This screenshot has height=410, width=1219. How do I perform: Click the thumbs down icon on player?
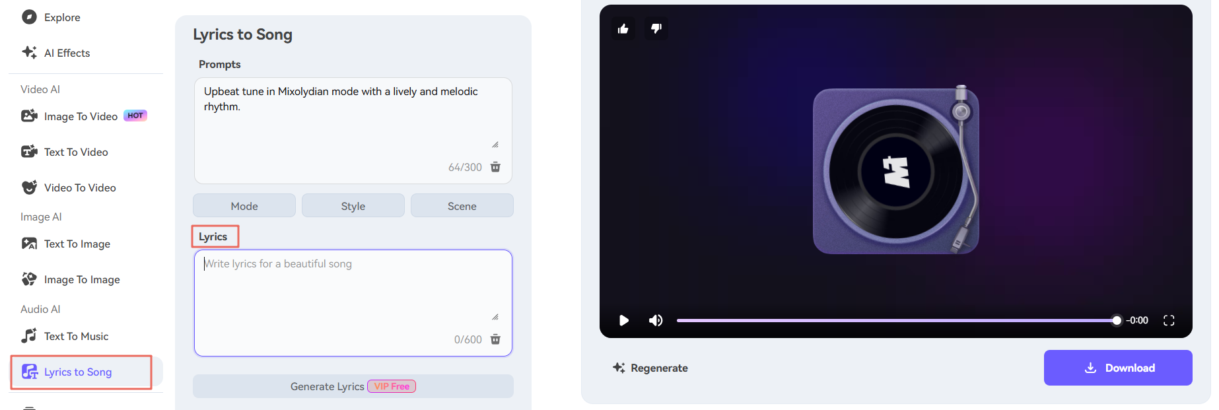(x=656, y=28)
